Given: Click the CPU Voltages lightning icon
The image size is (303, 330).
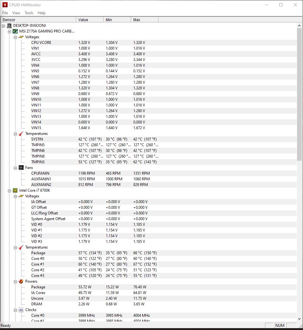Looking at the screenshot, I should [21, 196].
